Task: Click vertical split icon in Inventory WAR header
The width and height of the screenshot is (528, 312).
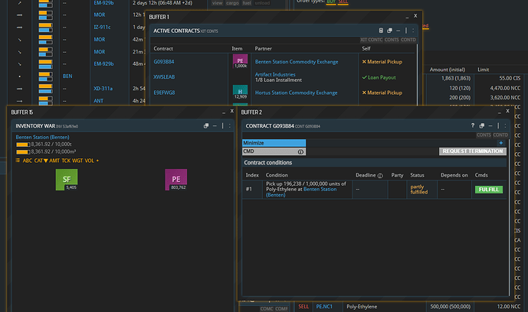Action: pyautogui.click(x=222, y=126)
